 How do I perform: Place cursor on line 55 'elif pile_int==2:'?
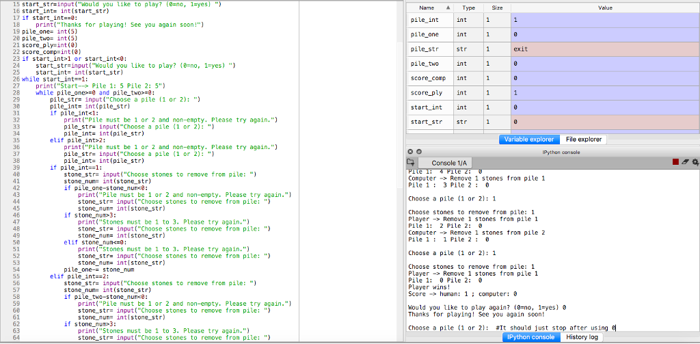point(78,276)
